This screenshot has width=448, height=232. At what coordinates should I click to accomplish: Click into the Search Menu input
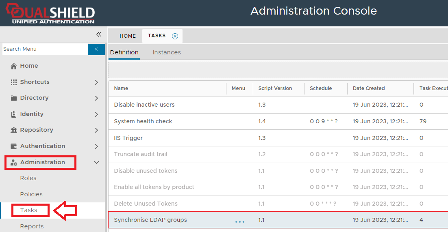[44, 49]
